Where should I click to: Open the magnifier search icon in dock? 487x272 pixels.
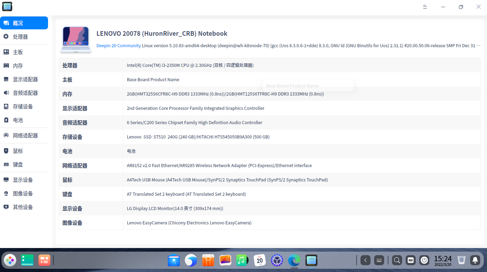tap(397, 260)
